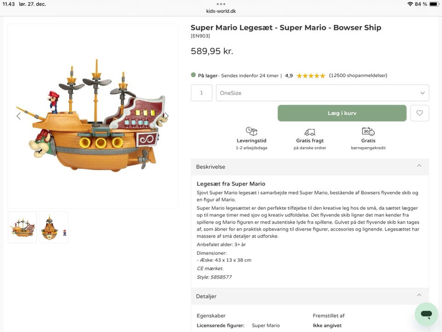The width and height of the screenshot is (442, 332).
Task: Tap the børnepengekredit calendar icon
Action: 368,132
